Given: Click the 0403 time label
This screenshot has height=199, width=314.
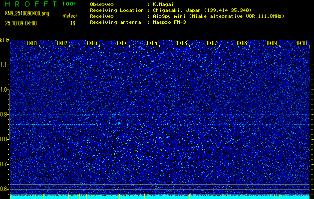Looking at the screenshot, I should 92,43.
